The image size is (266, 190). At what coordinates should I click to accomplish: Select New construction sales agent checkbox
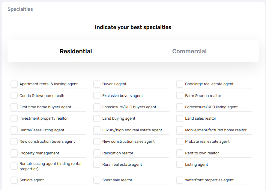tap(97, 142)
